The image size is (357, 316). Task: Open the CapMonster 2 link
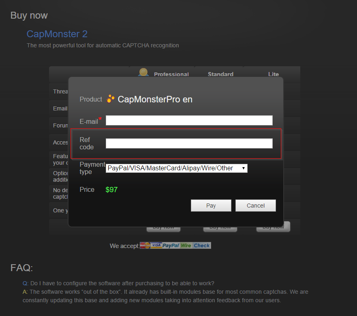coord(57,34)
